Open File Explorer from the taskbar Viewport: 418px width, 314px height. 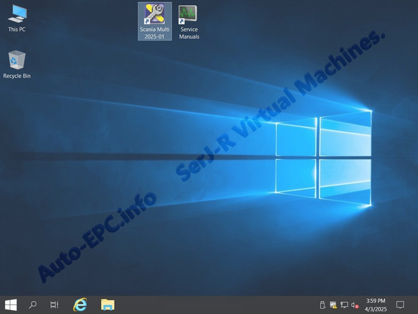(x=108, y=305)
